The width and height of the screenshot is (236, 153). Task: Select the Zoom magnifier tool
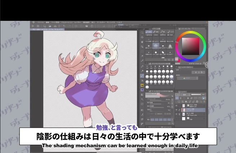pyautogui.click(x=142, y=33)
